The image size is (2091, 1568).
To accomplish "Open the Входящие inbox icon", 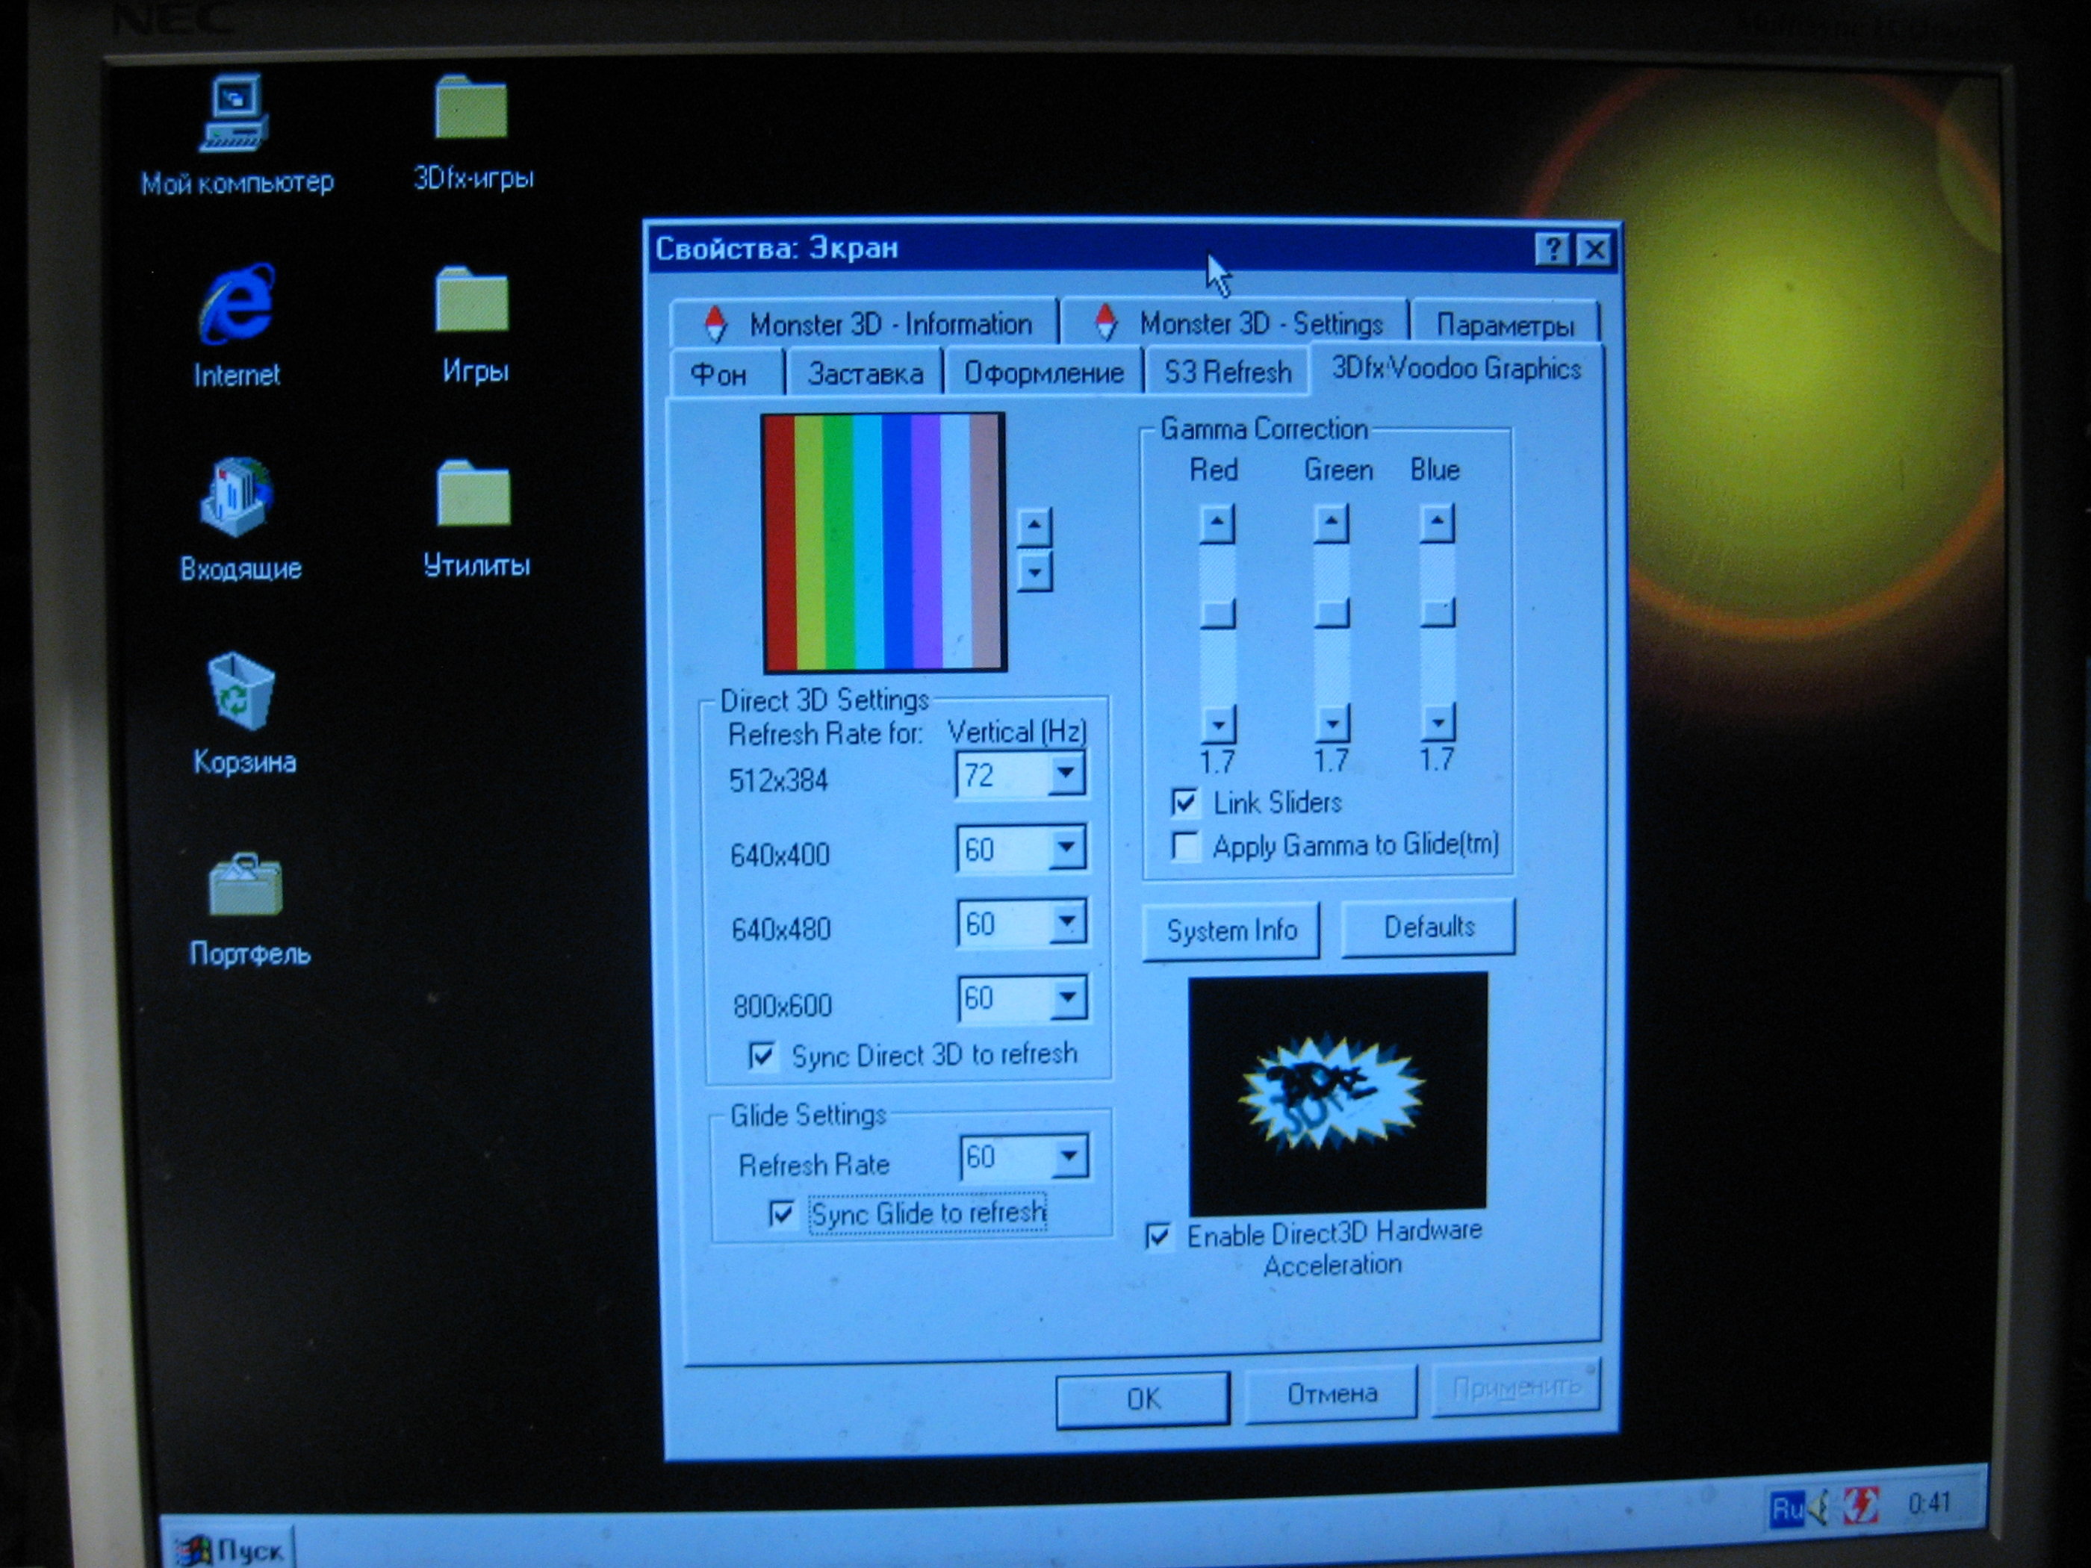I will coord(236,499).
